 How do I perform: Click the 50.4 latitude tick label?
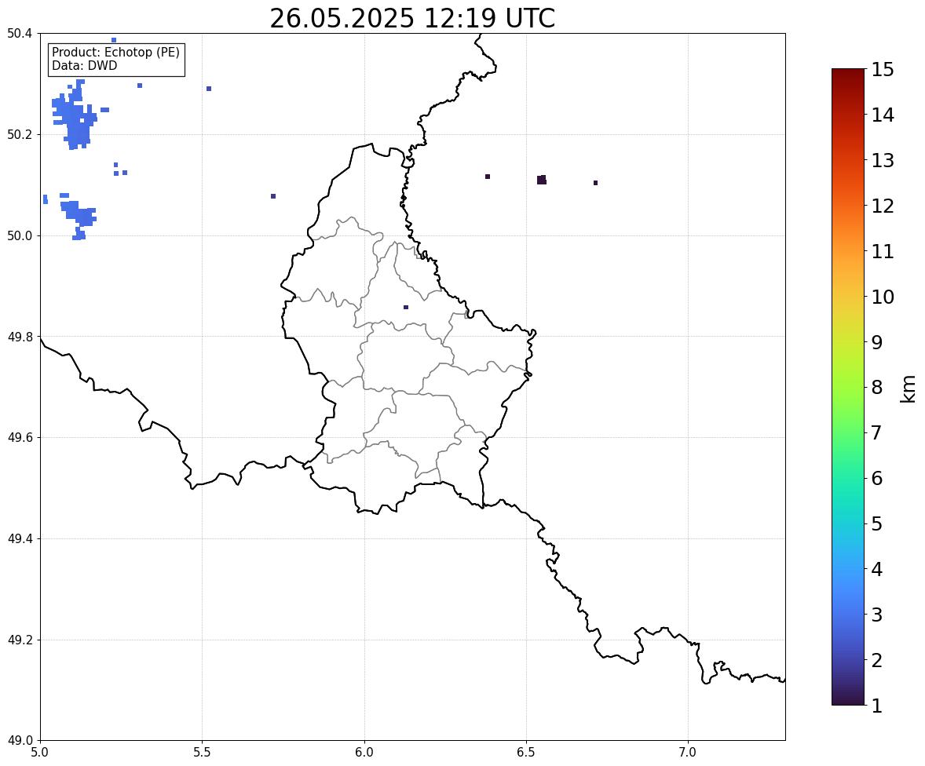pos(19,34)
